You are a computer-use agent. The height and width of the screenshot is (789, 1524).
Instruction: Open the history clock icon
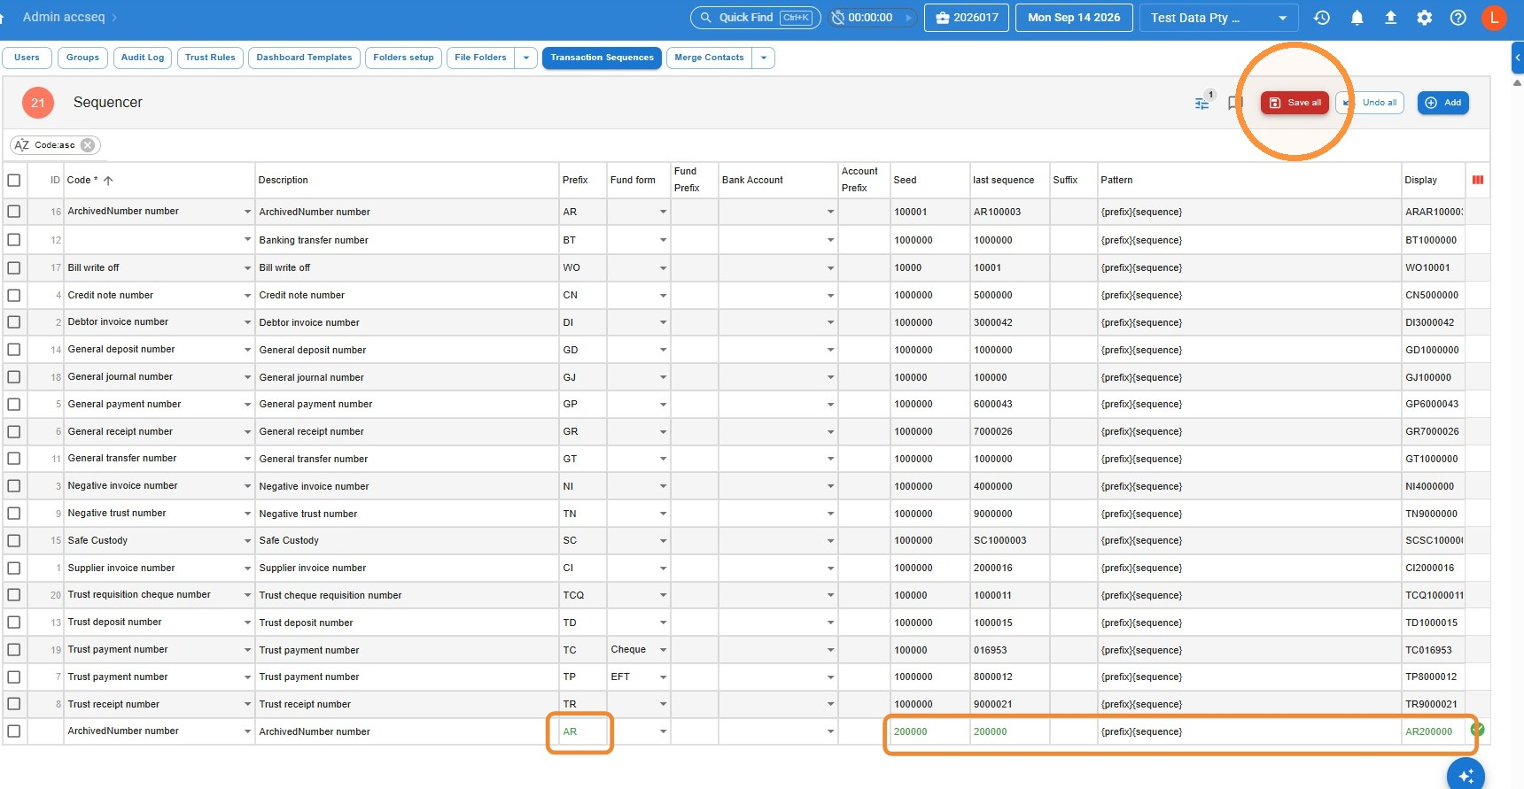(1322, 18)
